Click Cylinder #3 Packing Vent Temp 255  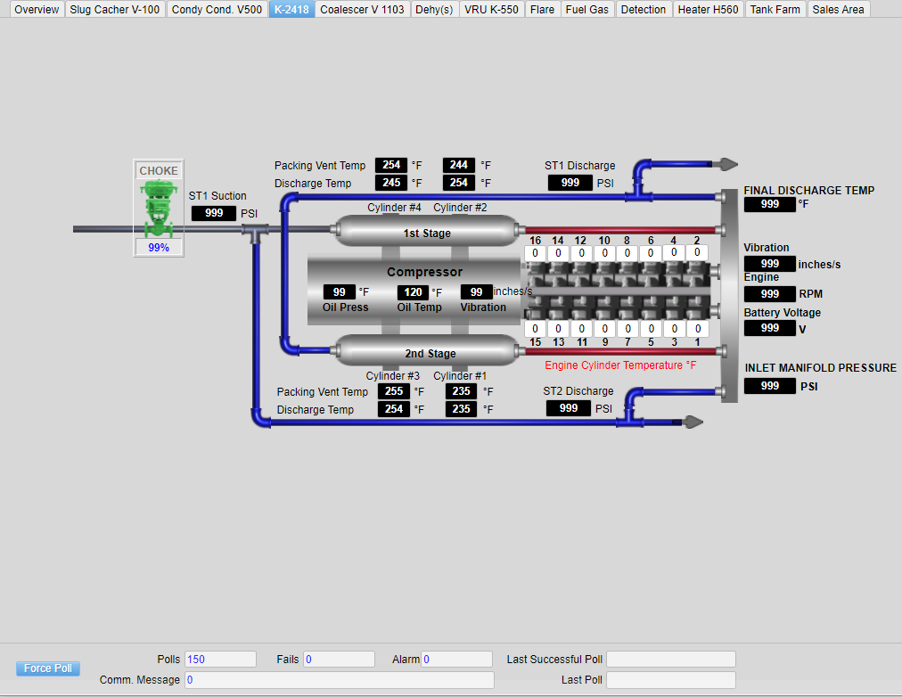click(x=393, y=391)
